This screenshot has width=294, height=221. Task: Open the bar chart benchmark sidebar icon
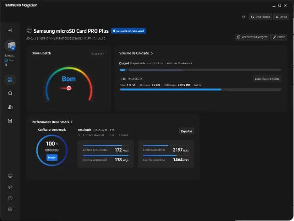pyautogui.click(x=10, y=107)
